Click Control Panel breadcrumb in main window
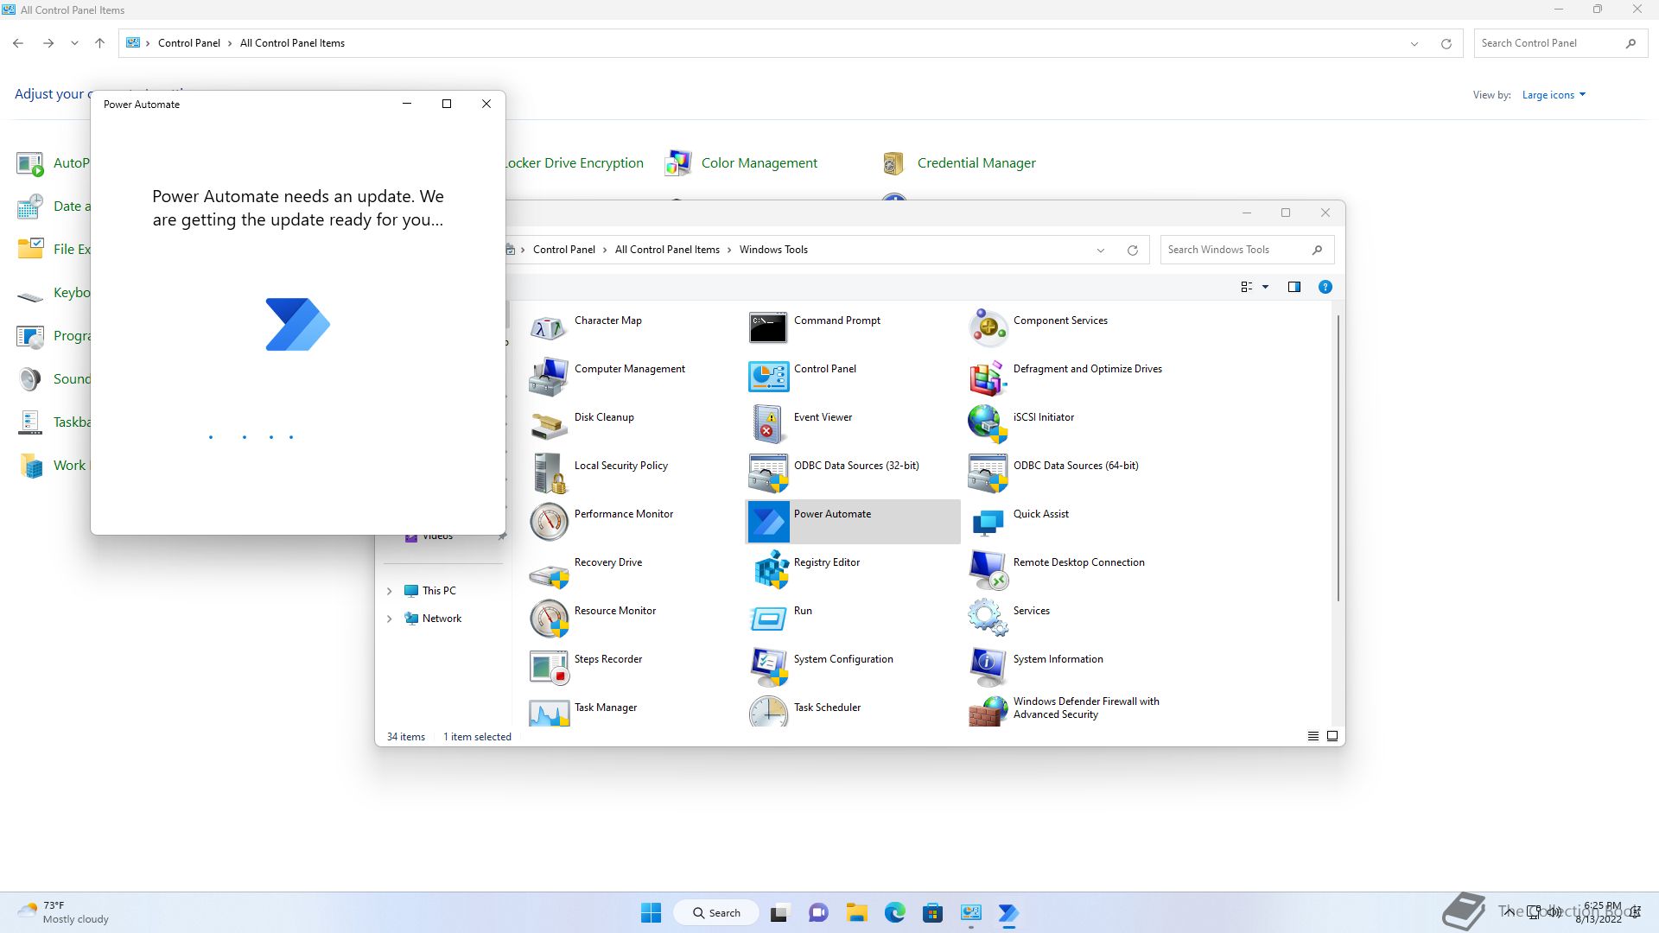The height and width of the screenshot is (933, 1659). pos(189,43)
